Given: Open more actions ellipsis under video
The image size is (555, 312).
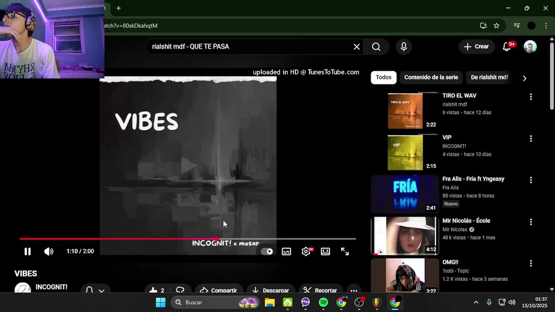Looking at the screenshot, I should tap(354, 290).
